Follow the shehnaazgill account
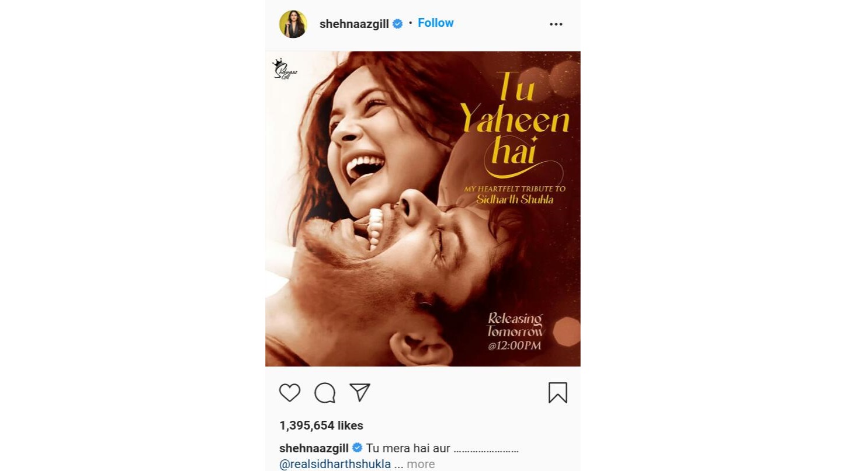843x471 pixels. point(436,23)
